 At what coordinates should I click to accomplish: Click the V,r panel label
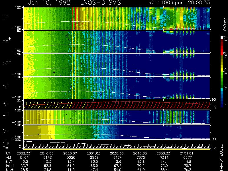coord(5,103)
